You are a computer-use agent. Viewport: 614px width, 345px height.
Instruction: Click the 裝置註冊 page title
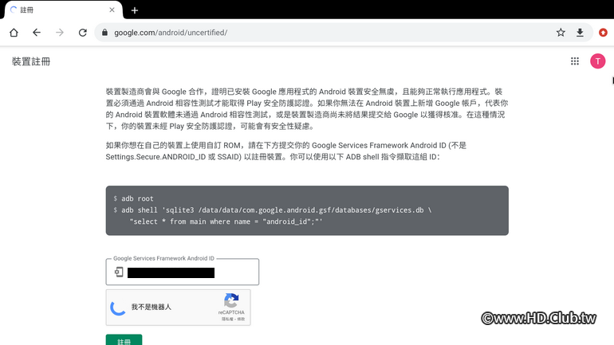[31, 61]
